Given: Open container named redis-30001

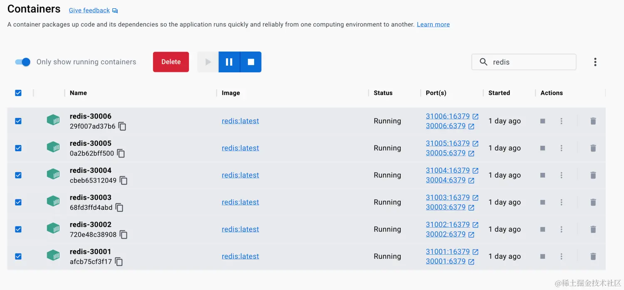Looking at the screenshot, I should click(x=90, y=252).
